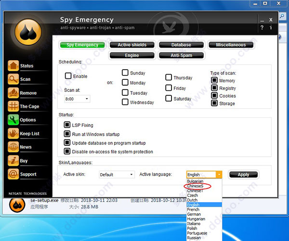Image resolution: width=289 pixels, height=241 pixels.
Task: Minimize the background Explorer window
Action: click(255, 3)
